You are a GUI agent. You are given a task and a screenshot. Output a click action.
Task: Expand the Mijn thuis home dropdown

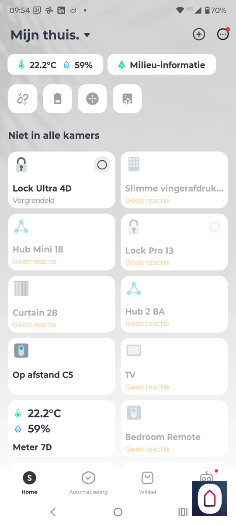[x=87, y=35]
